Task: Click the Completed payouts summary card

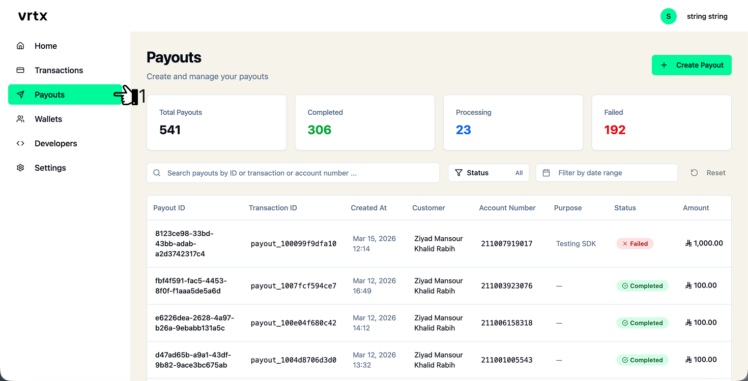Action: 364,122
